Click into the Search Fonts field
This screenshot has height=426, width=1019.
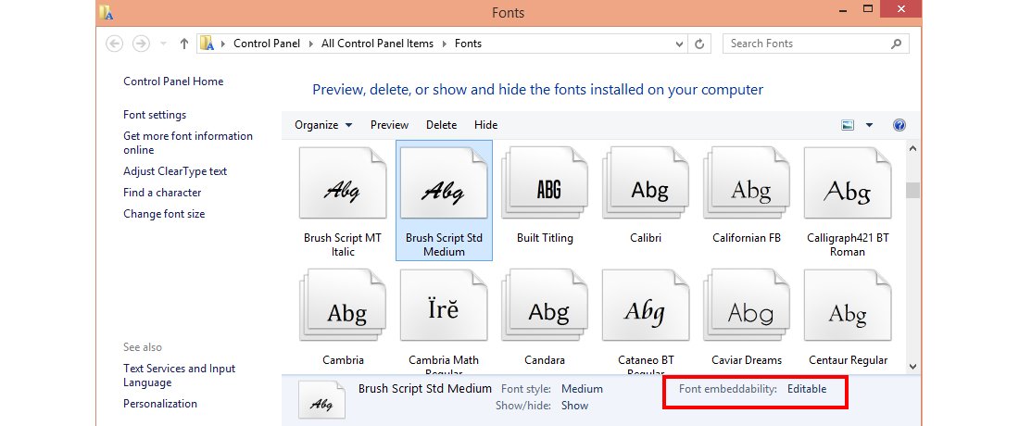pos(806,44)
